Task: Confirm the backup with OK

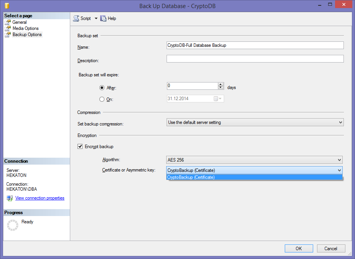Action: click(299, 248)
